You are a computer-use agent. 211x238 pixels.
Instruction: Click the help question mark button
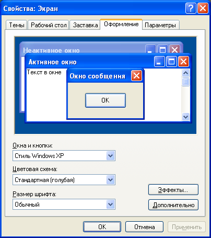[191, 8]
